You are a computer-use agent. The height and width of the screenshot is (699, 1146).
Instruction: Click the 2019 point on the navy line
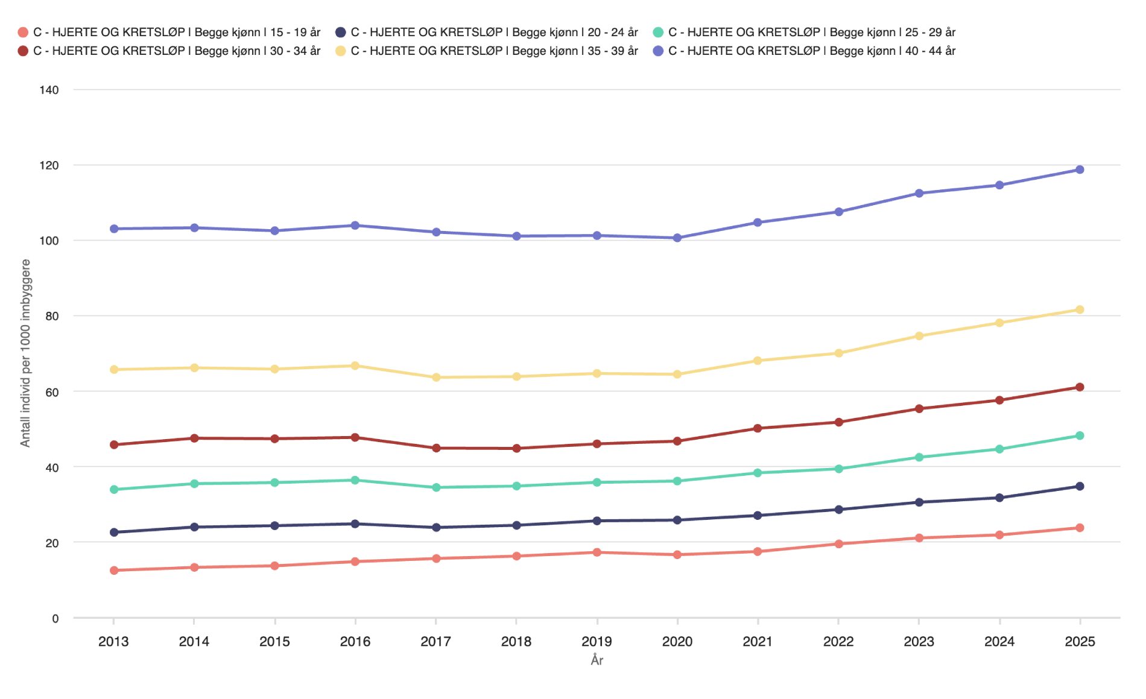pos(597,521)
